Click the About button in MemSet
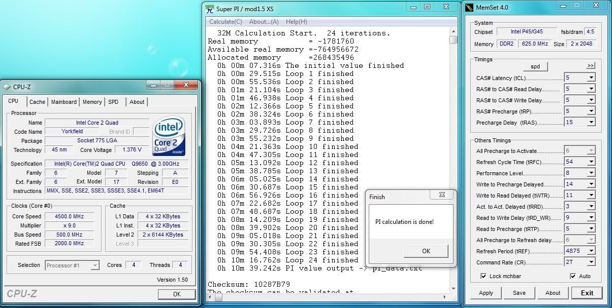This screenshot has height=308, width=612. pyautogui.click(x=553, y=293)
